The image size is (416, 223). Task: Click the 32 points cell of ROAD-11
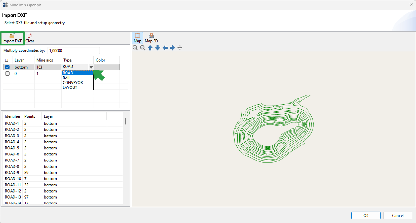pos(32,185)
